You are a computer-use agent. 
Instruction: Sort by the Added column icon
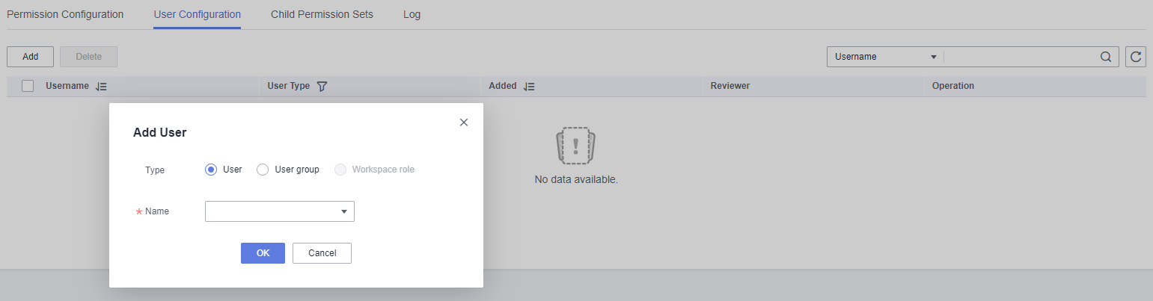529,87
